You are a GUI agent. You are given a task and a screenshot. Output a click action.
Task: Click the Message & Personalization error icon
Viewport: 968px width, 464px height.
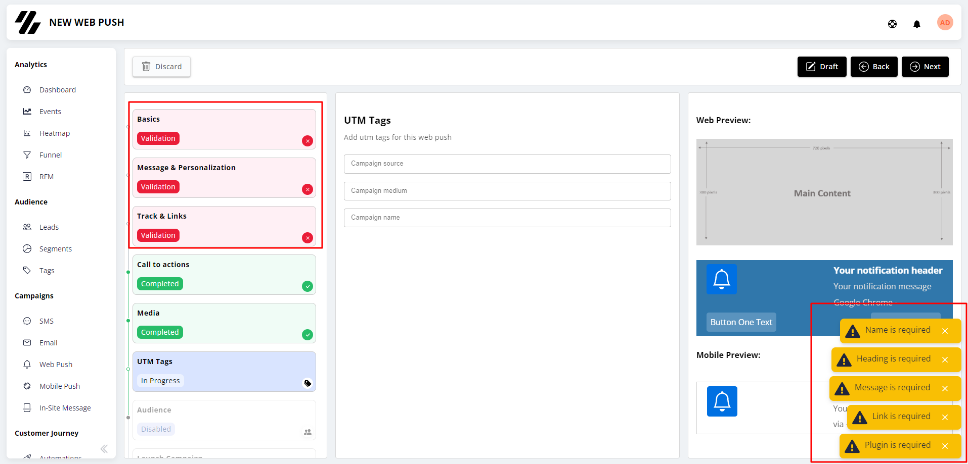pos(307,189)
